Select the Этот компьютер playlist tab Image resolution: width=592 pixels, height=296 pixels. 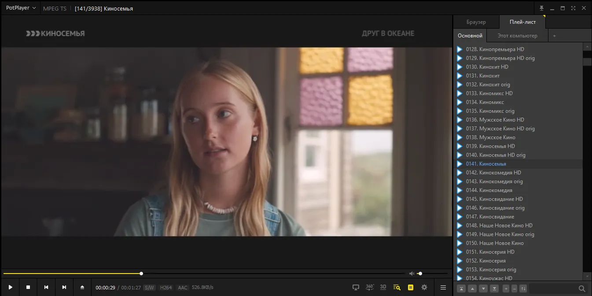(x=518, y=36)
